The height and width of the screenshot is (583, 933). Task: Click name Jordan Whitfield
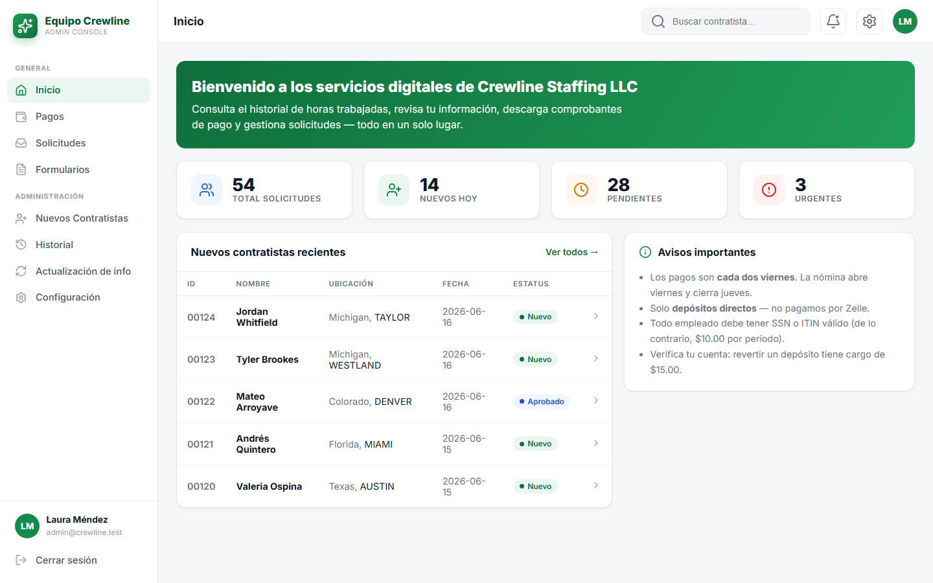click(x=257, y=317)
